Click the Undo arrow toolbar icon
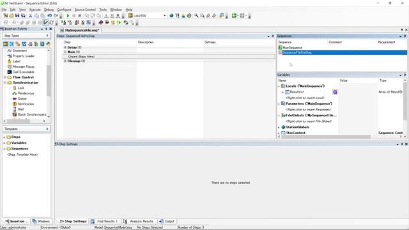409x230 pixels. click(50, 15)
